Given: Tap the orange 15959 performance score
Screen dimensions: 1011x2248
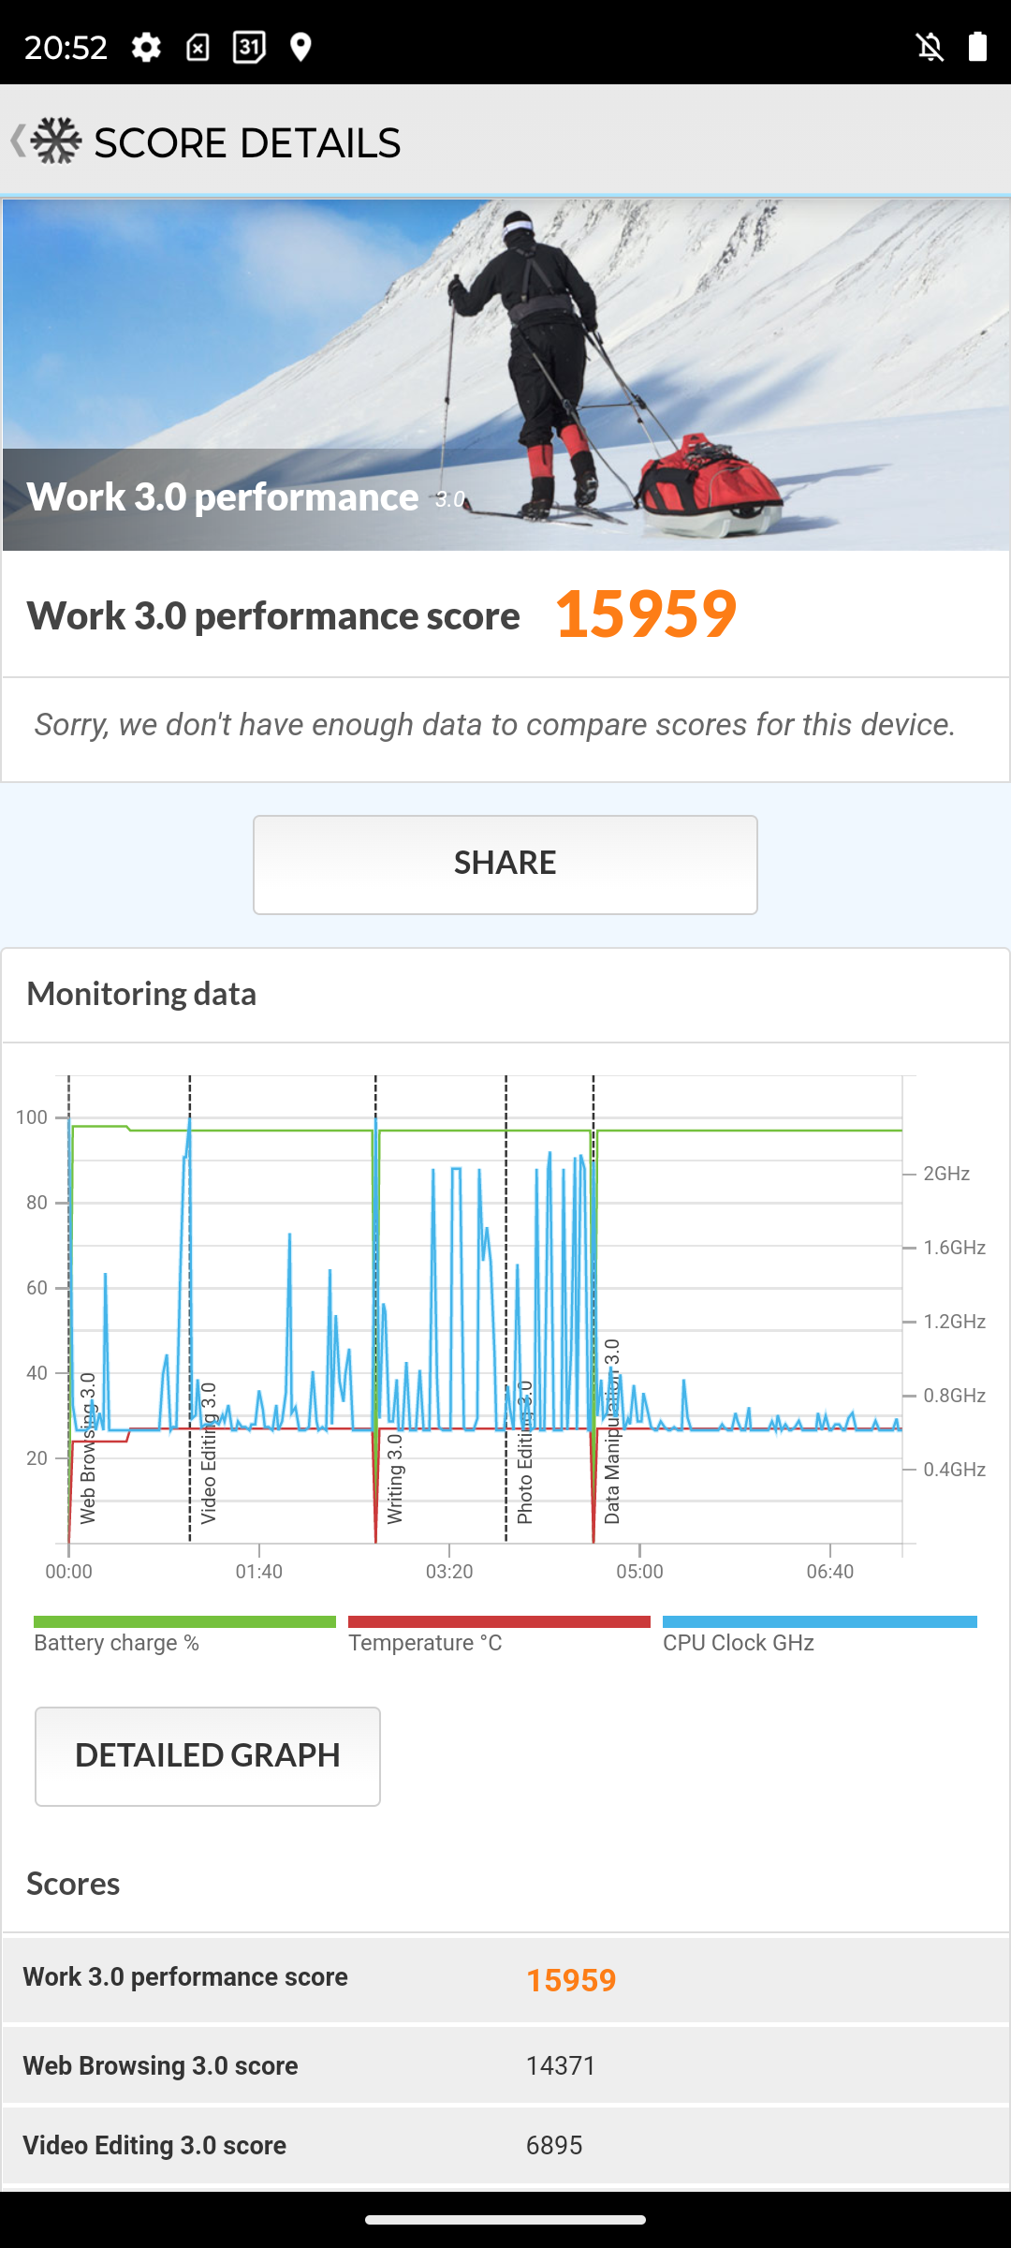Looking at the screenshot, I should coord(646,614).
